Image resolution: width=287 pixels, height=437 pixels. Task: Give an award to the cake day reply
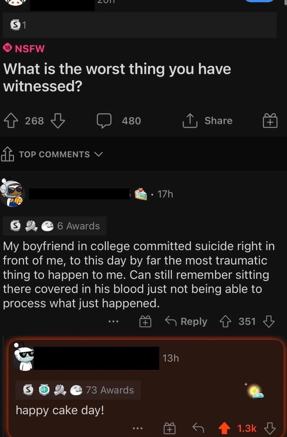[169, 428]
